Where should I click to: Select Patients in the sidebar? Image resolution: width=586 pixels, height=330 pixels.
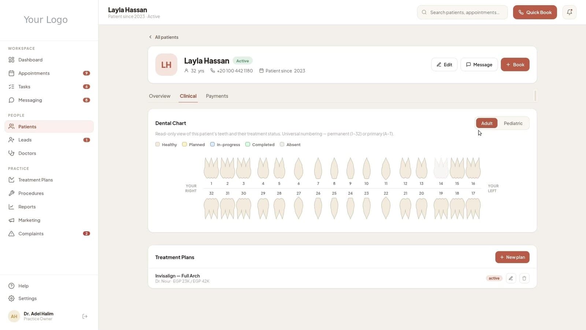coord(49,126)
